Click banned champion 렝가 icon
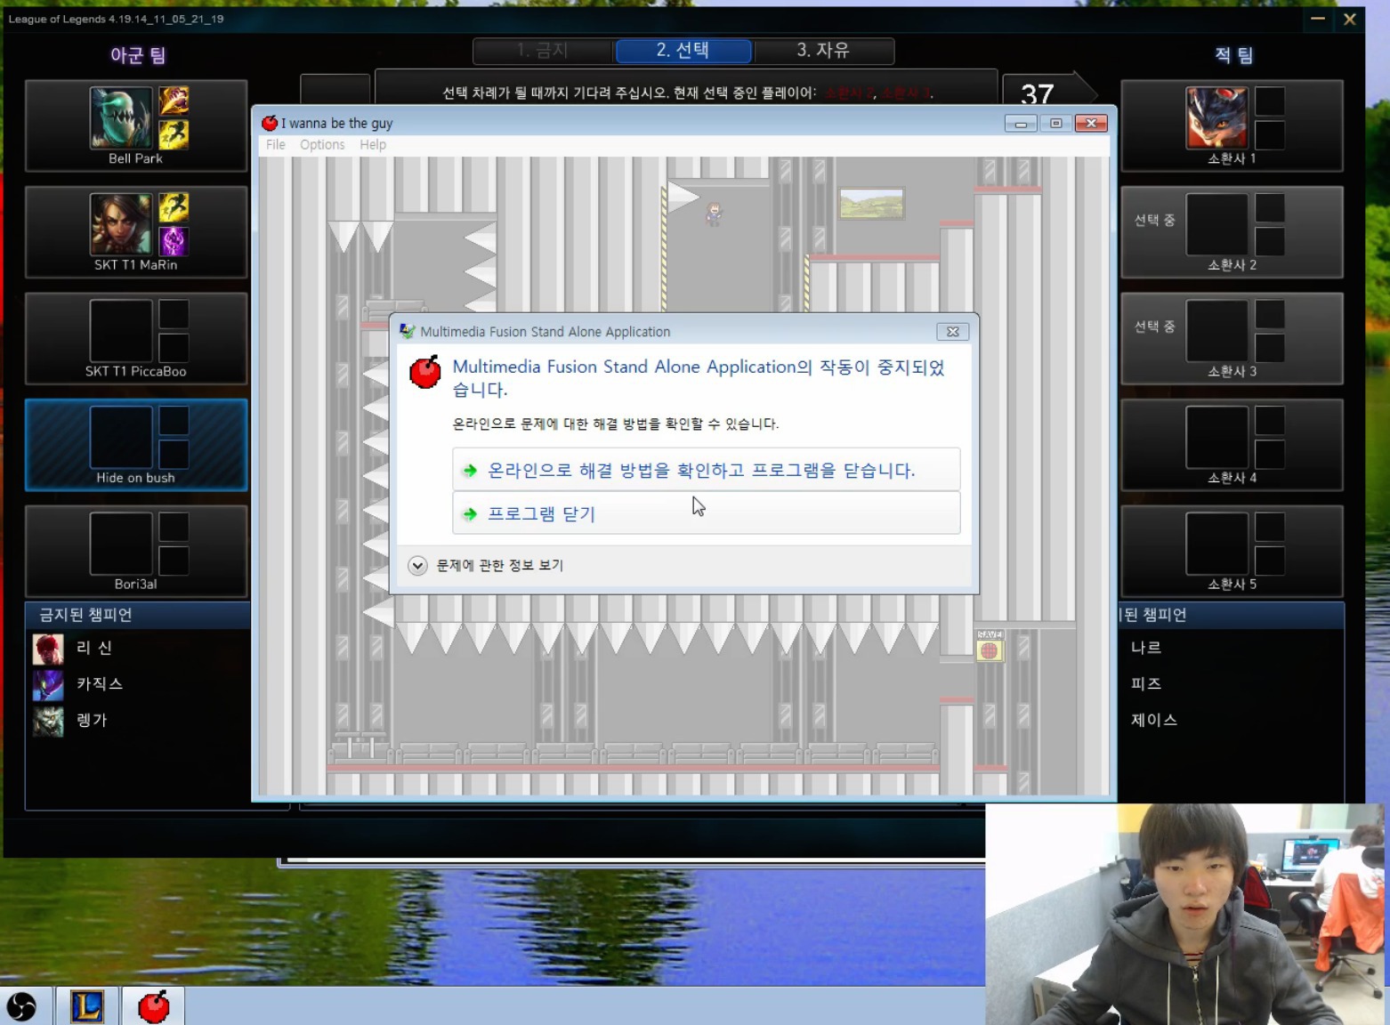The image size is (1390, 1025). 48,721
